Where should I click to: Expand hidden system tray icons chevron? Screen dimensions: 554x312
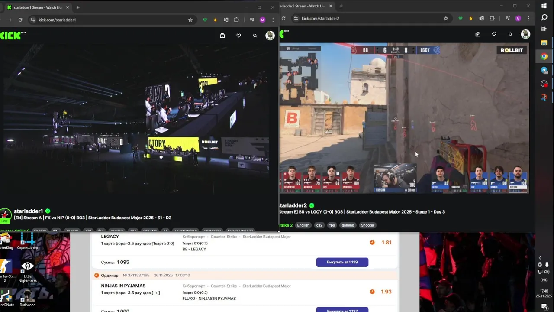pyautogui.click(x=540, y=257)
